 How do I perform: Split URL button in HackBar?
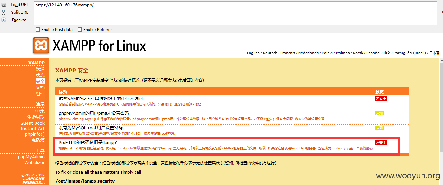pyautogui.click(x=20, y=12)
